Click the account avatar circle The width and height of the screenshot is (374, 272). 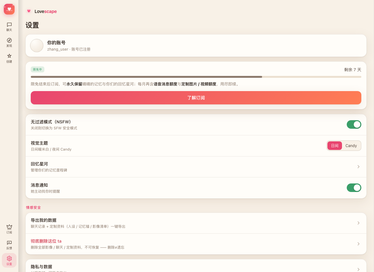pos(37,46)
